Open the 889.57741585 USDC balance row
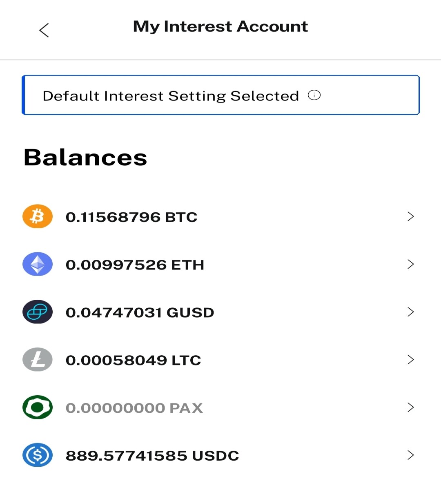 (x=220, y=455)
